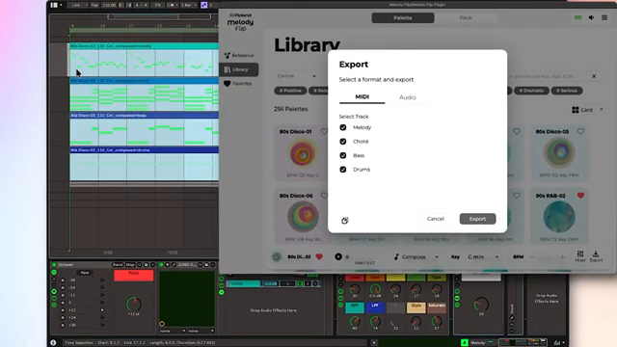Open the second 'none' dropdown under JUNO
Viewport: 617px width, 347px height.
point(201,331)
